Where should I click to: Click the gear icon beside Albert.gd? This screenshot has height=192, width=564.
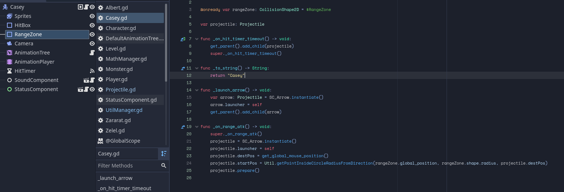[100, 8]
